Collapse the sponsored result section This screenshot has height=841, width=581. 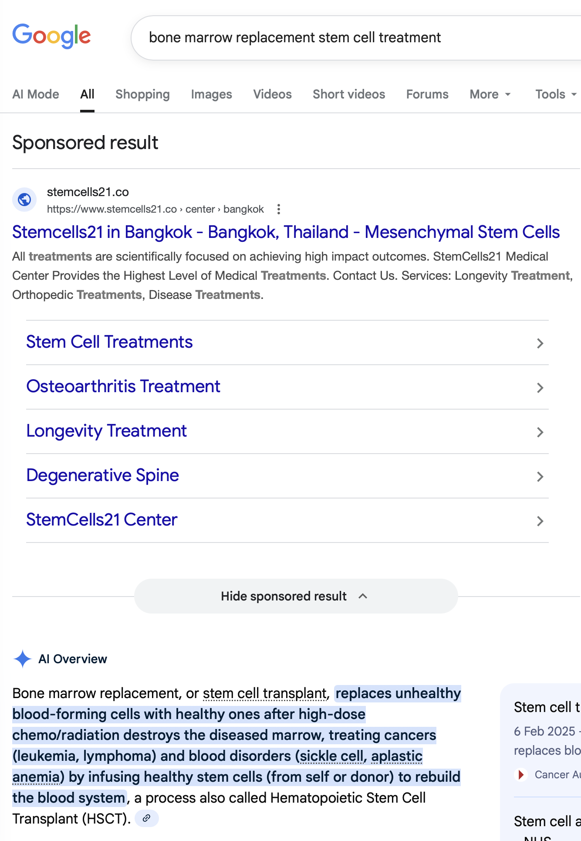pyautogui.click(x=296, y=596)
